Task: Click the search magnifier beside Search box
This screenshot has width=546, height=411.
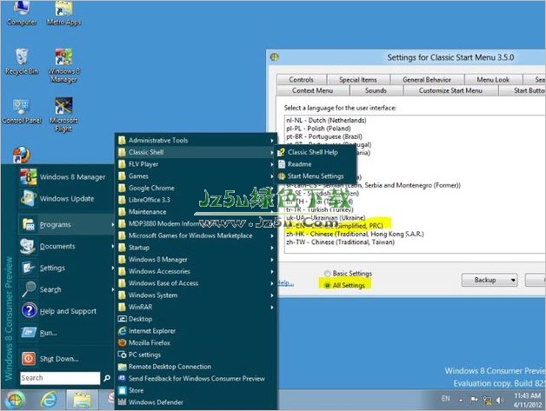Action: click(x=107, y=378)
